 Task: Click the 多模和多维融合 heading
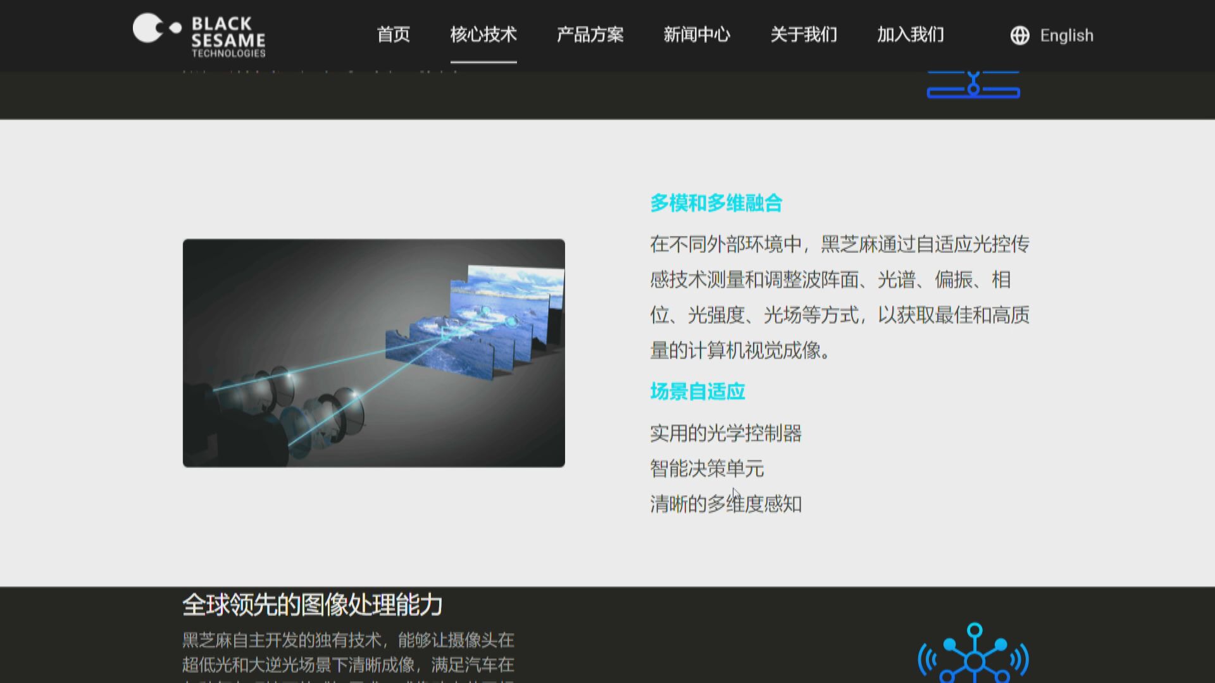tap(716, 203)
